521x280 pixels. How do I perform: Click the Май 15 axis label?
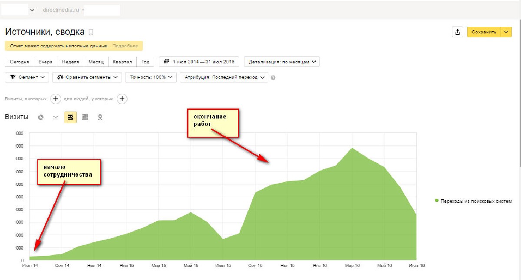191,266
